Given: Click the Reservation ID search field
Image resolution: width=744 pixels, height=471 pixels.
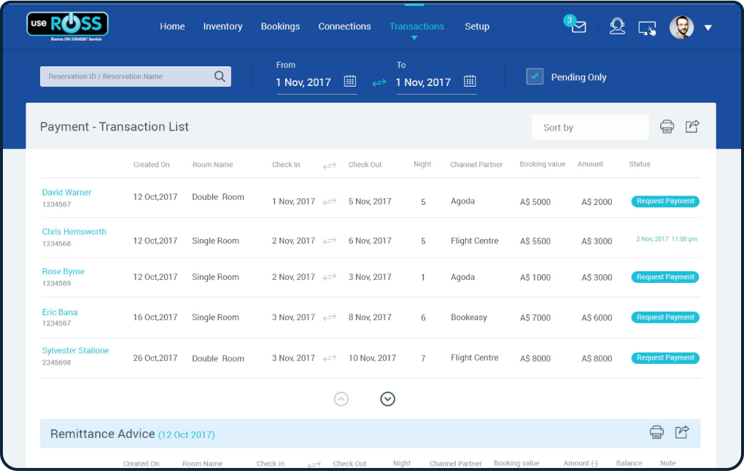Looking at the screenshot, I should tap(135, 77).
